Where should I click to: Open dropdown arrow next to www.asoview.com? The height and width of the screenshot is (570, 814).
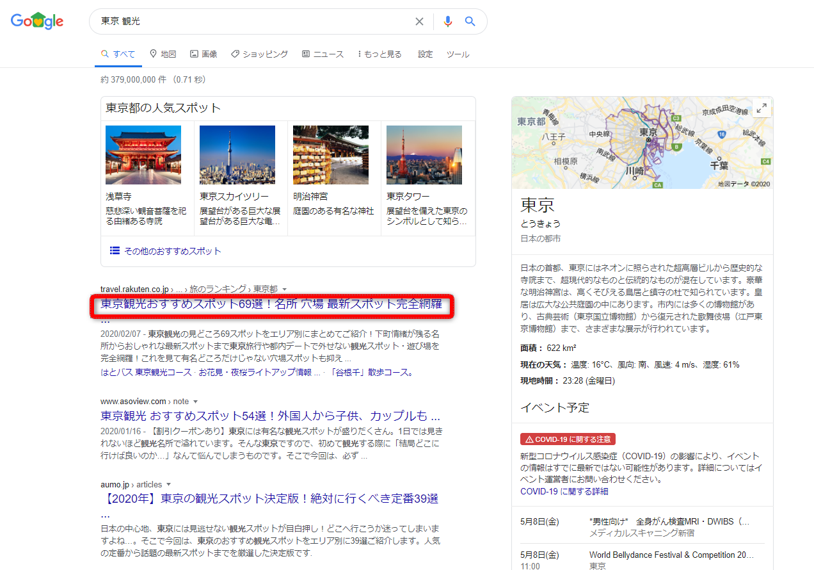point(195,402)
